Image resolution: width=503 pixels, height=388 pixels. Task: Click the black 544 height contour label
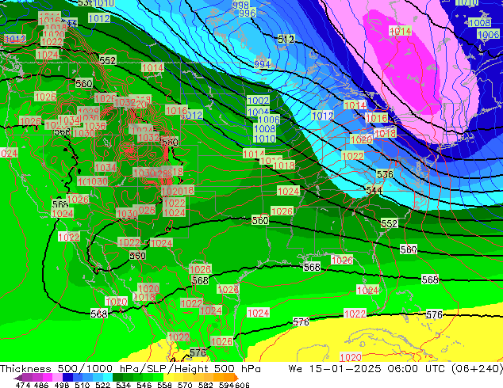click(x=374, y=191)
